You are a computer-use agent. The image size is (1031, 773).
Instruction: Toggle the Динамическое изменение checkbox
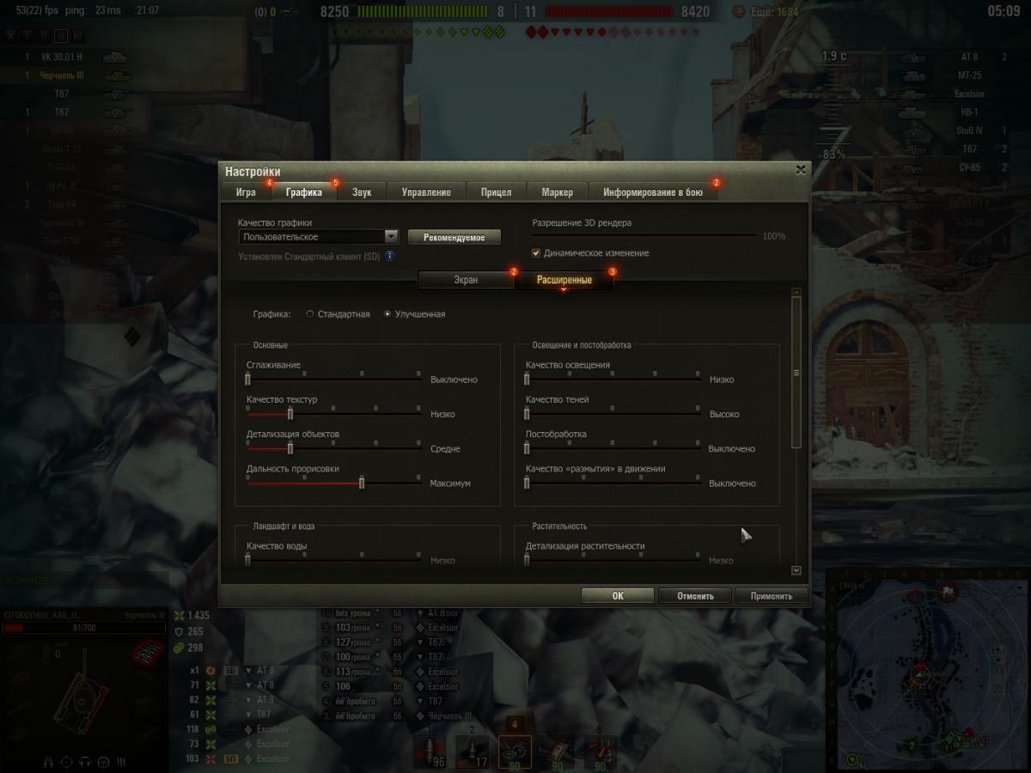(x=536, y=253)
